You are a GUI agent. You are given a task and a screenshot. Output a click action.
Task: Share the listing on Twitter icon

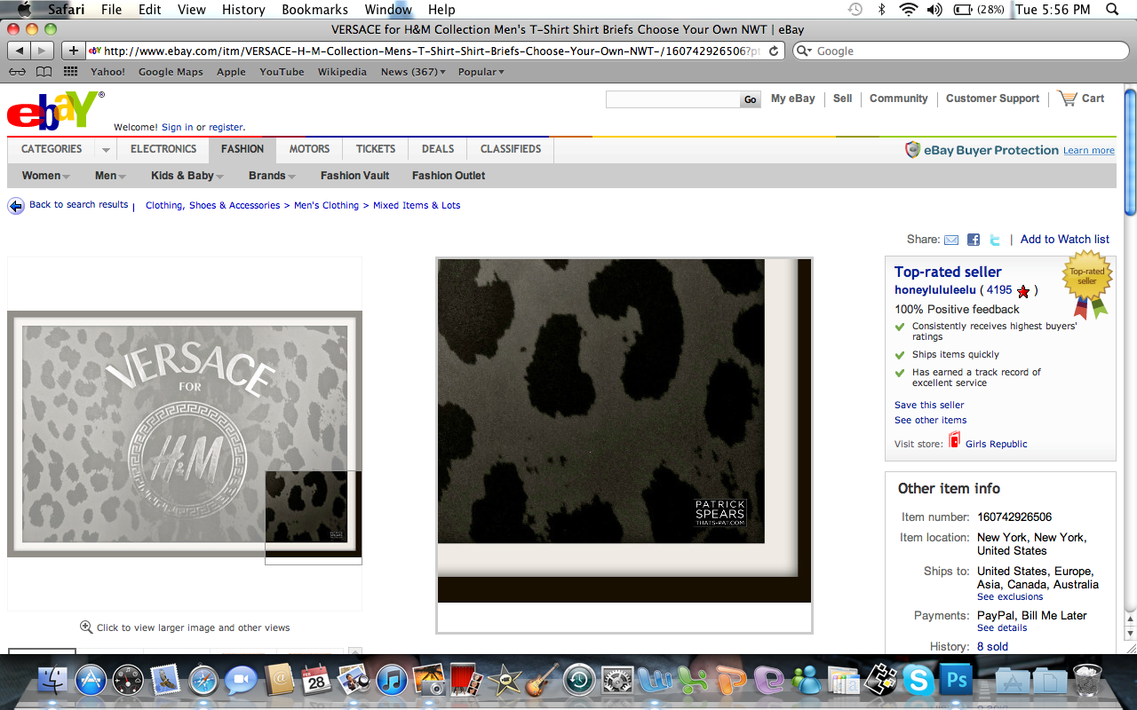pyautogui.click(x=996, y=240)
